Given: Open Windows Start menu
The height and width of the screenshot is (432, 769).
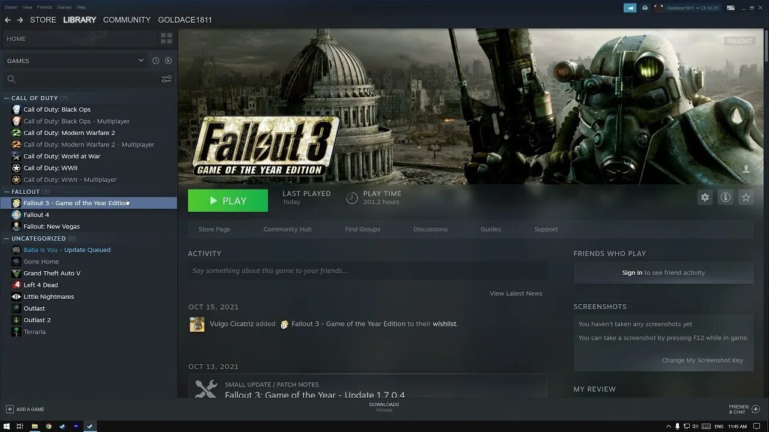Looking at the screenshot, I should point(5,426).
